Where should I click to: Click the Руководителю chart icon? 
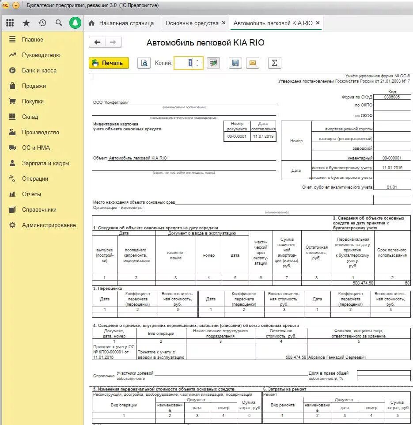click(12, 55)
